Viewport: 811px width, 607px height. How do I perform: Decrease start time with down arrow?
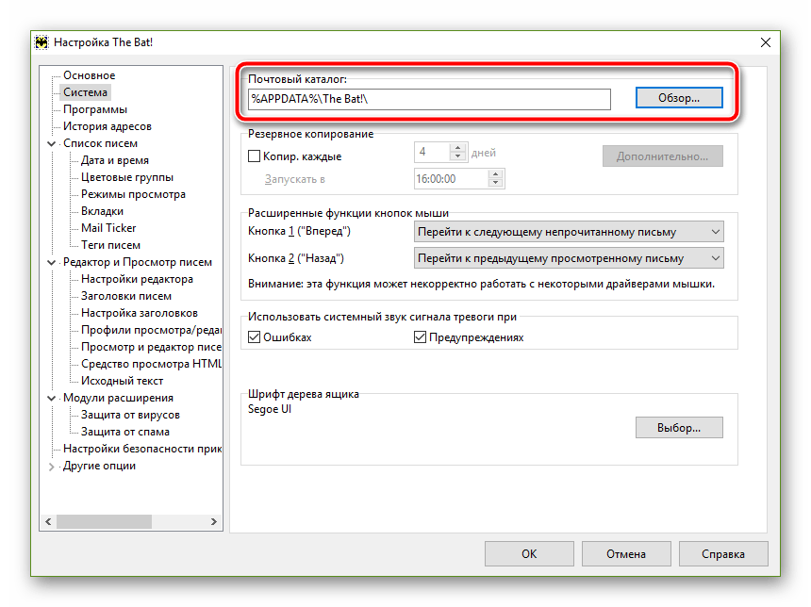(495, 183)
